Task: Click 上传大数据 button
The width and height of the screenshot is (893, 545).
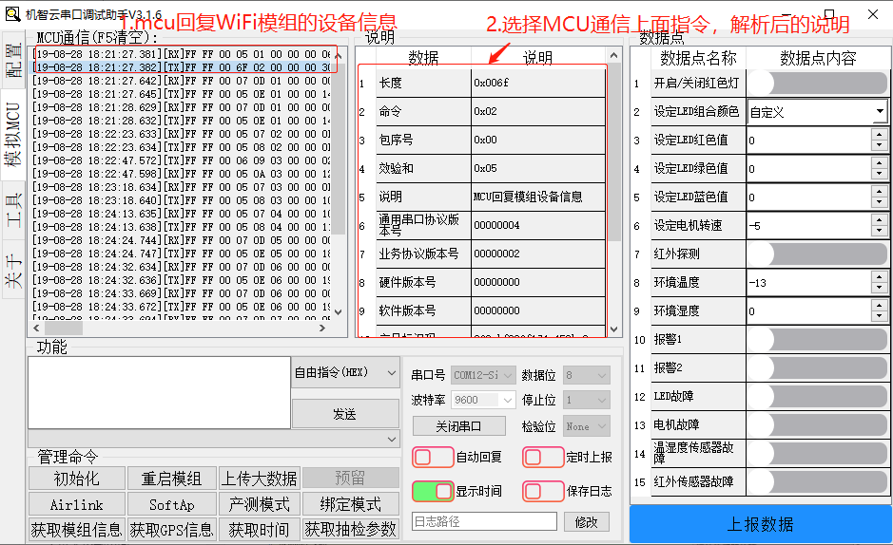Action: coord(259,479)
